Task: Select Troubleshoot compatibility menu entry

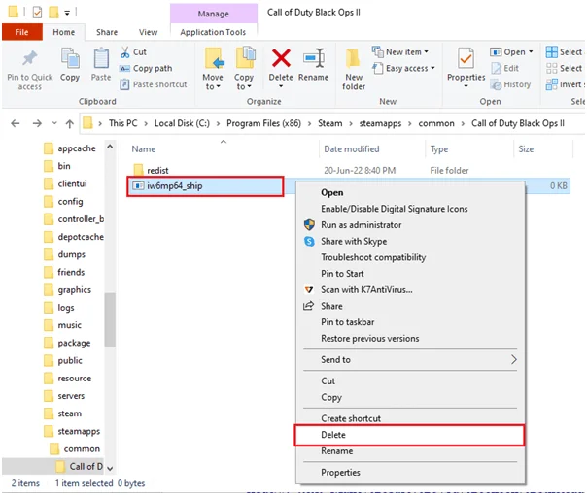Action: 409,257
